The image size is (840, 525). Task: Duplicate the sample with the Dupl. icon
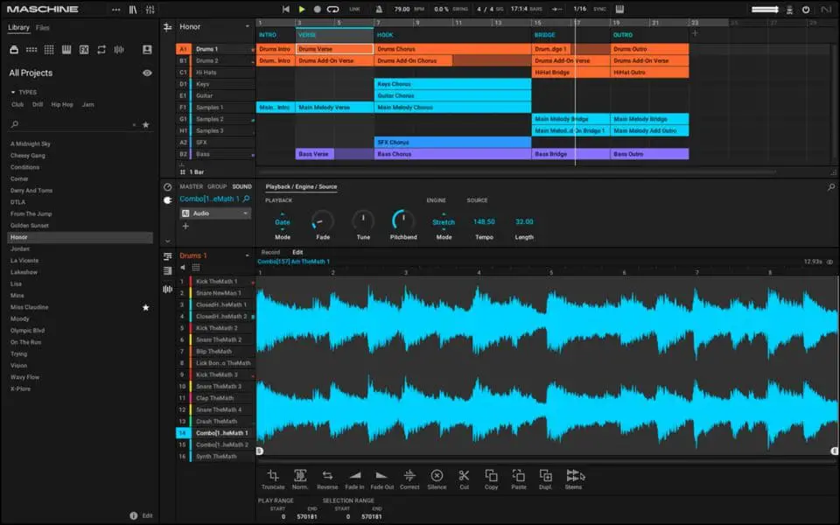547,475
